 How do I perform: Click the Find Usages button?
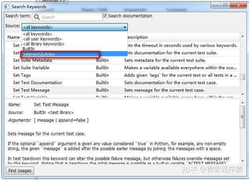[x=20, y=170]
